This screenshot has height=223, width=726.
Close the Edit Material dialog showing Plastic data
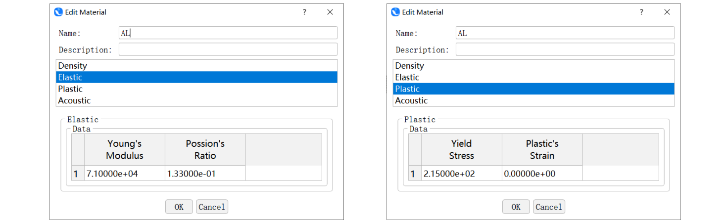click(667, 12)
